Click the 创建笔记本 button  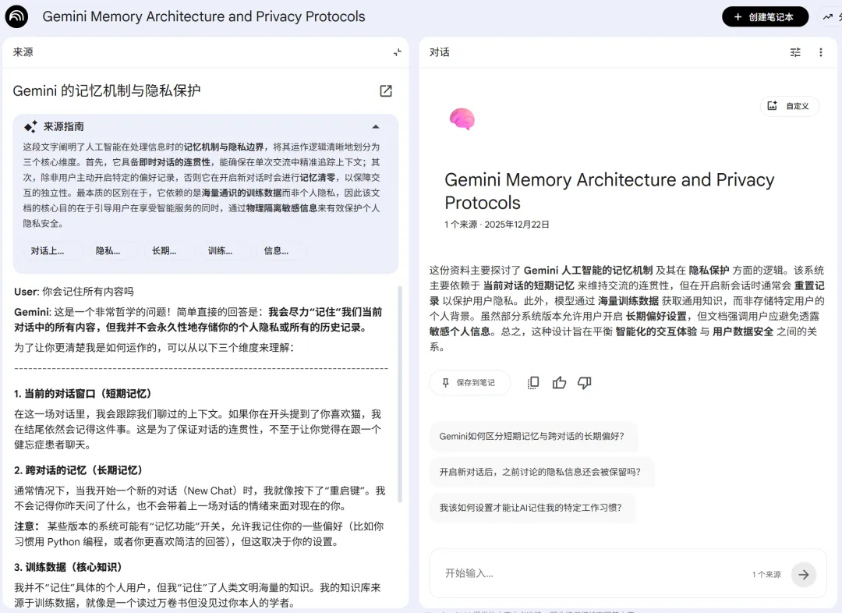coord(765,16)
